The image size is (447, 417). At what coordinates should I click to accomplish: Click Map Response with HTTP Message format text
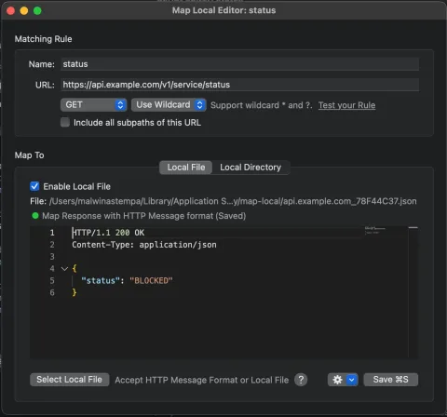tap(143, 216)
